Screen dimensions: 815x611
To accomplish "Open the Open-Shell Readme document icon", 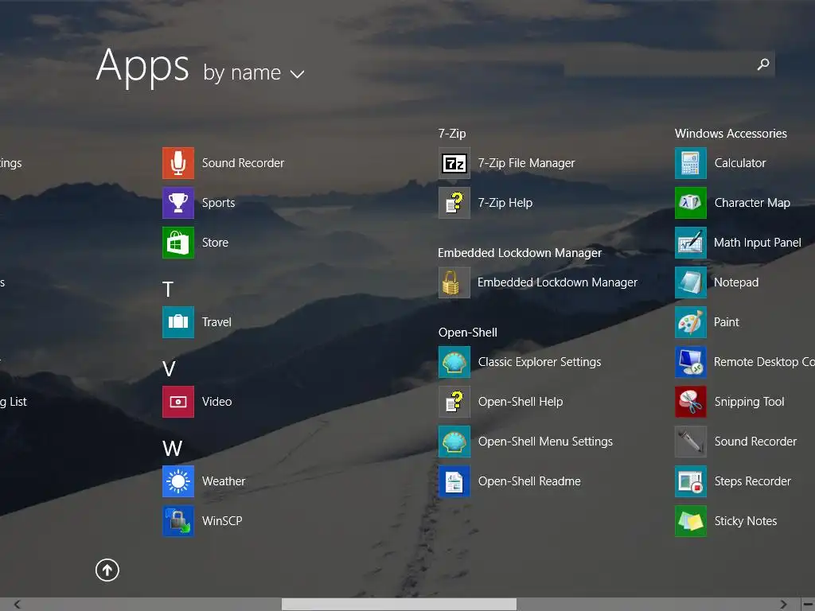I will click(x=454, y=481).
